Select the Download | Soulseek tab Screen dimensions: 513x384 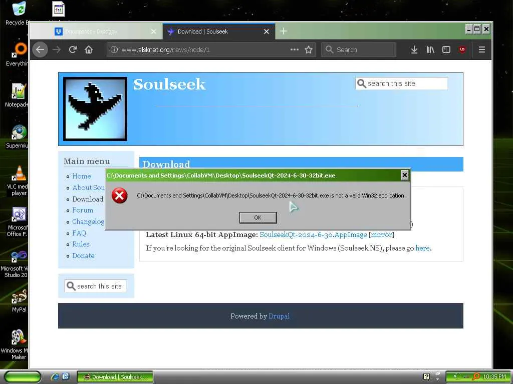[x=218, y=31]
